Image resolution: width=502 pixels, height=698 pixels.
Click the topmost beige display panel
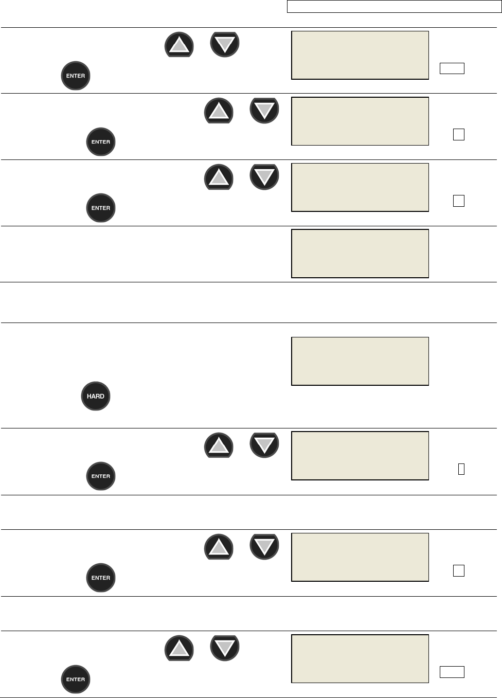click(x=360, y=55)
